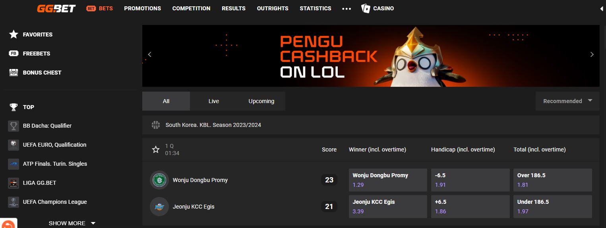Viewport: 606px width, 228px height.
Task: Click the Winner (incl. overtime) column header
Action: coord(378,149)
